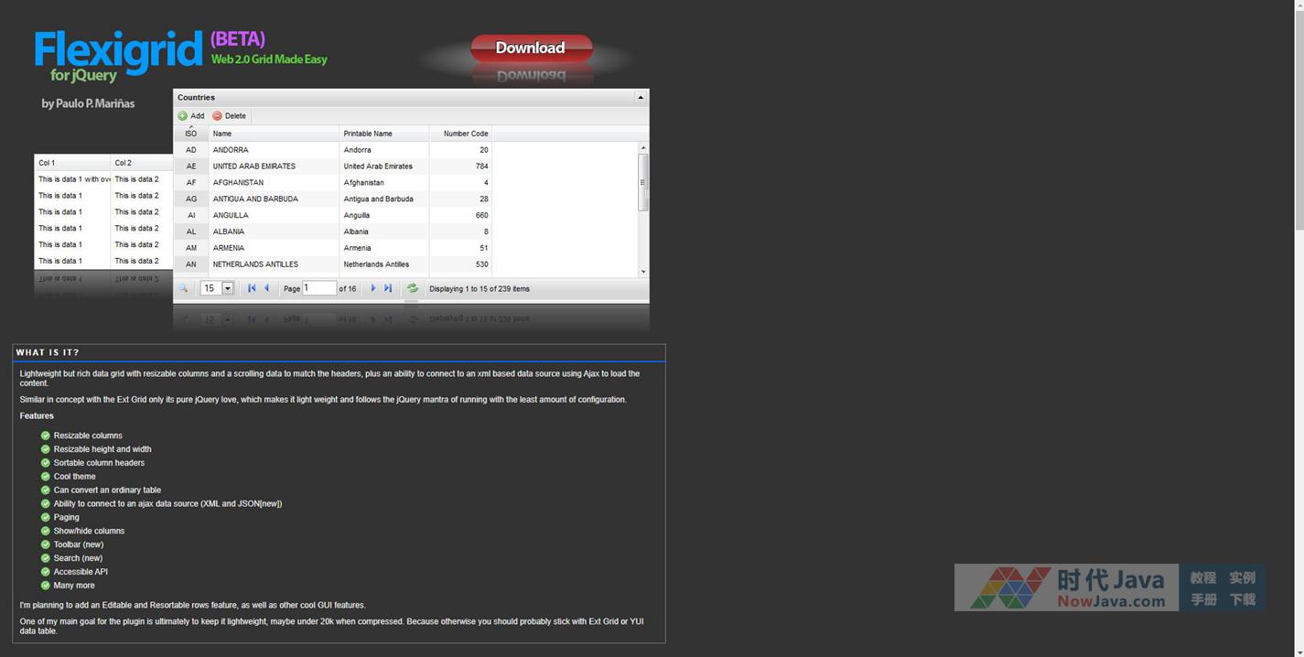Click the red Download button
This screenshot has width=1304, height=657.
[531, 48]
